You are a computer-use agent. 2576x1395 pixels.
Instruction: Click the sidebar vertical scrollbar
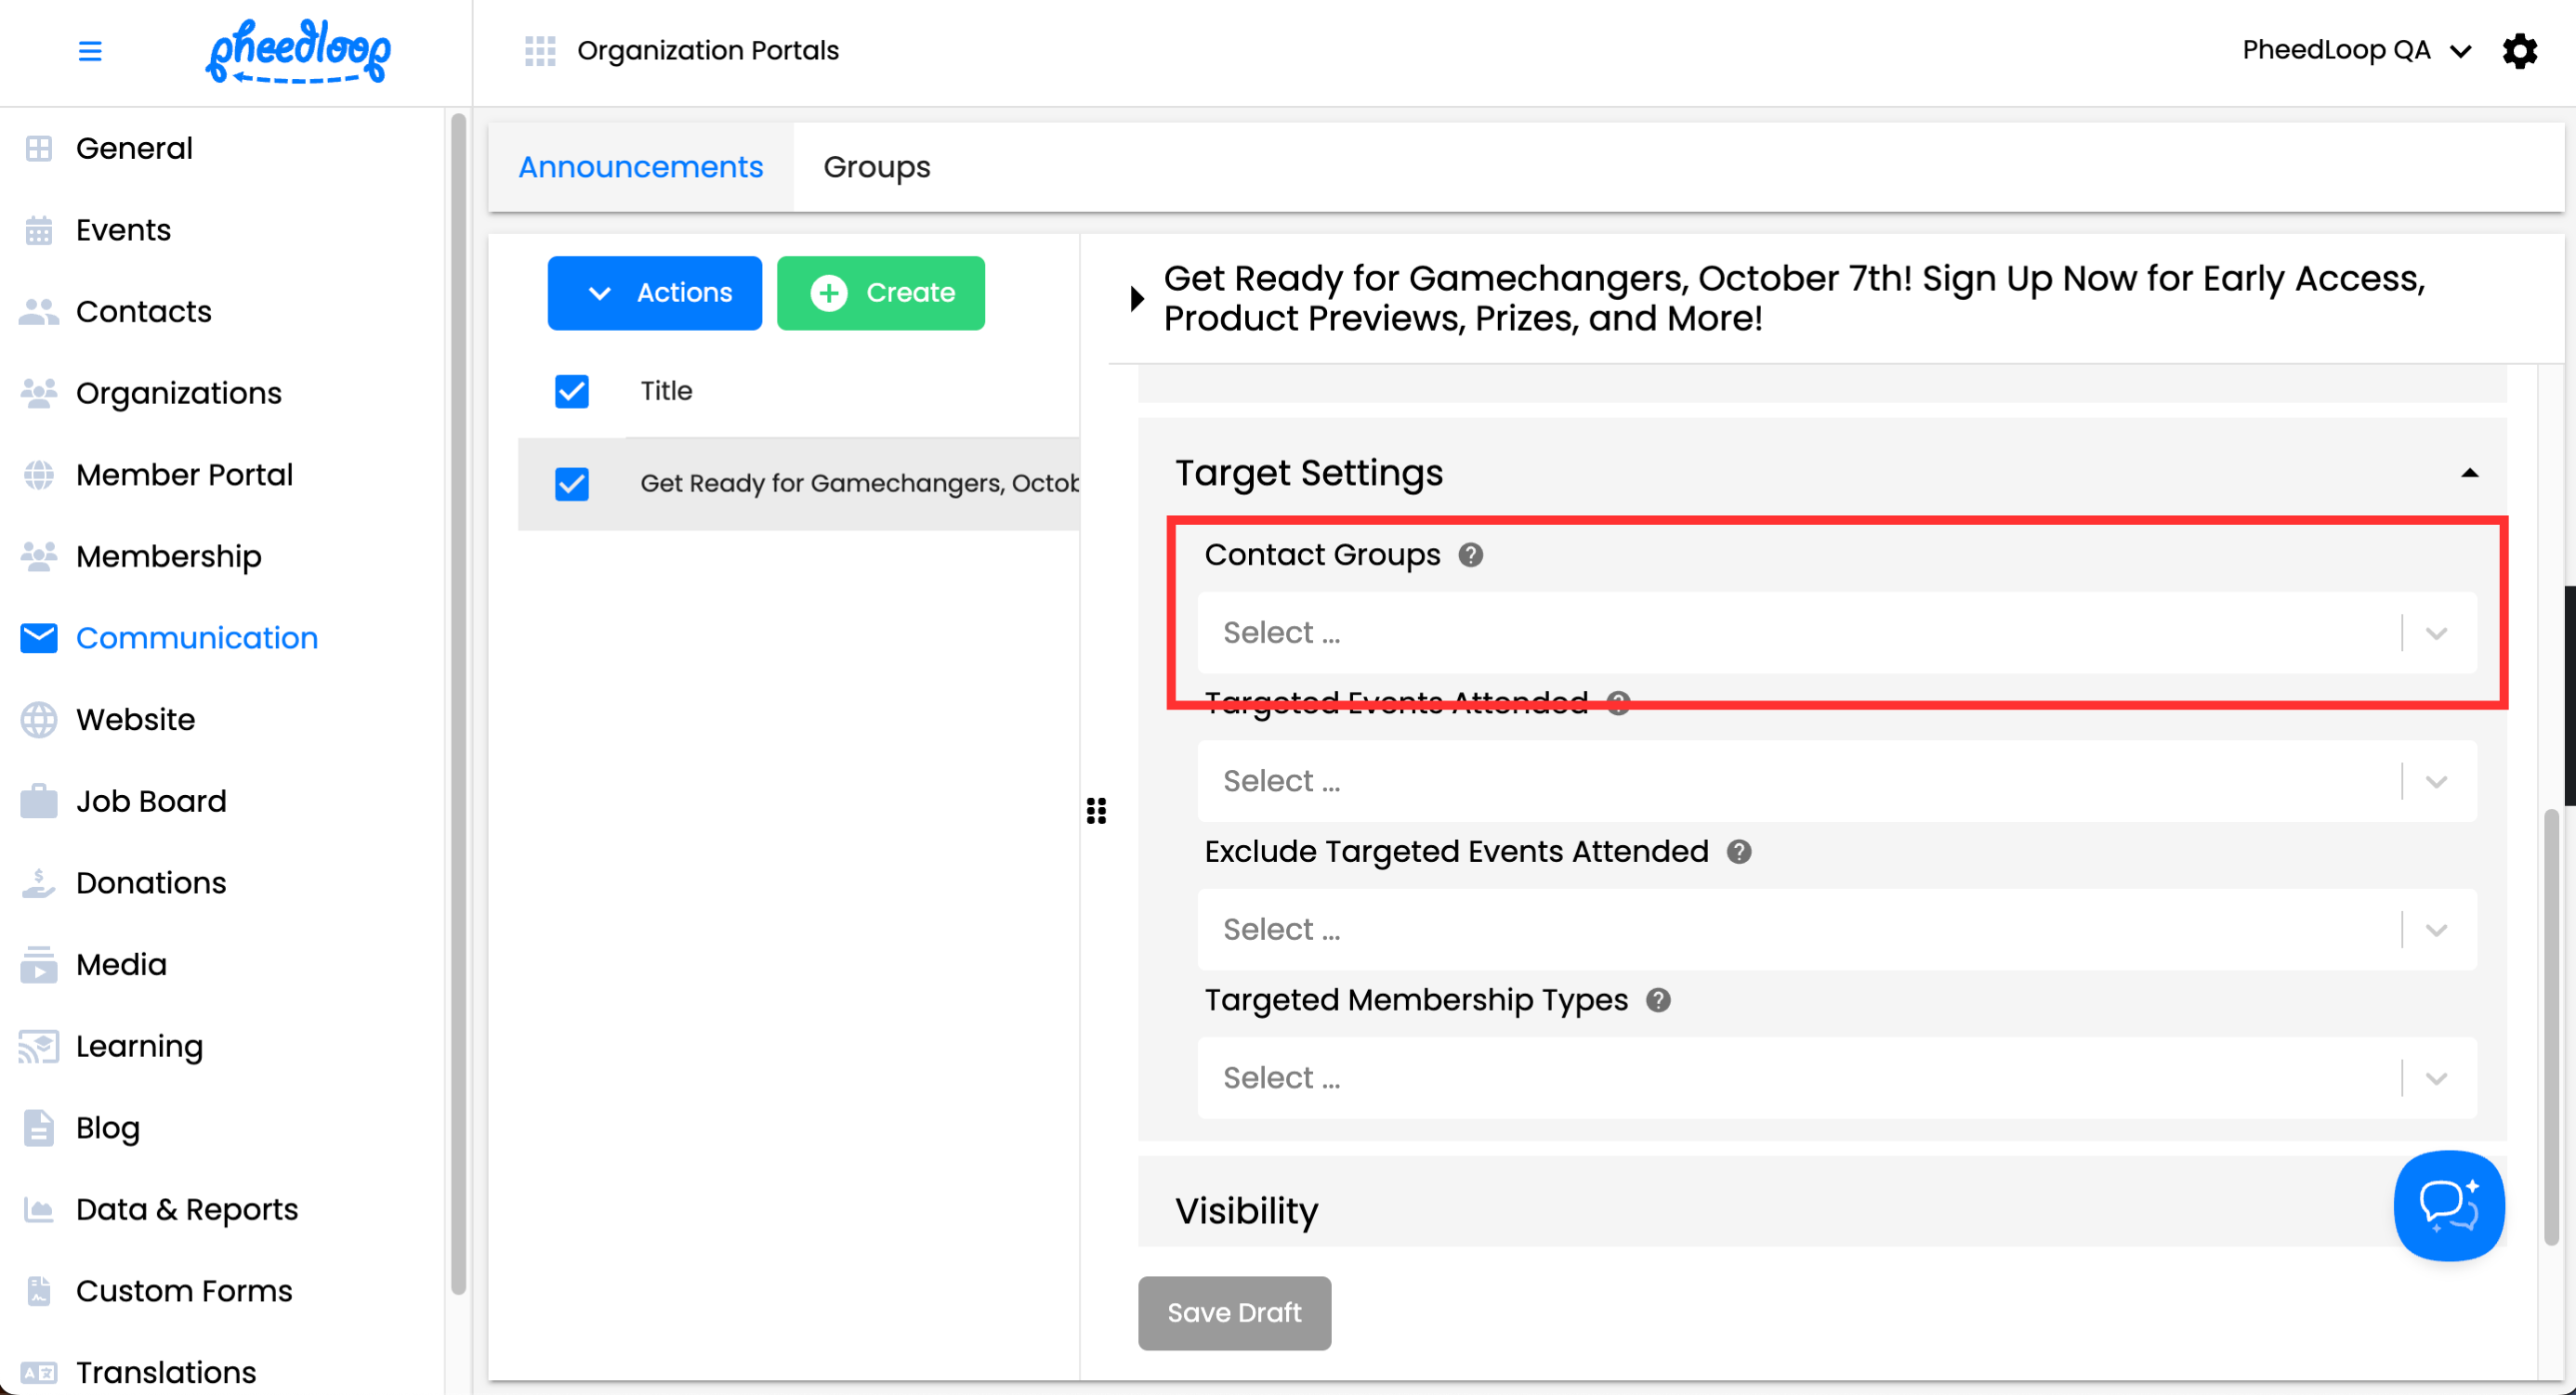click(458, 699)
